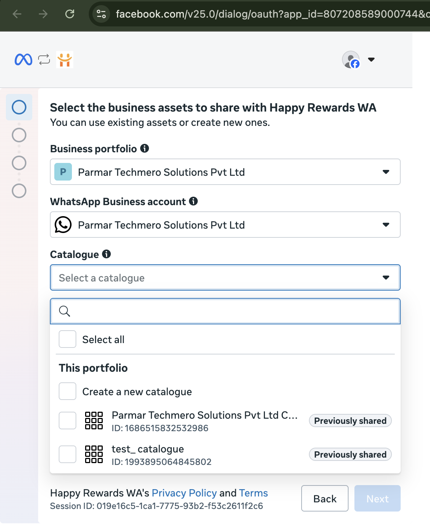Image resolution: width=430 pixels, height=524 pixels.
Task: Click the Meta logo icon
Action: [23, 59]
